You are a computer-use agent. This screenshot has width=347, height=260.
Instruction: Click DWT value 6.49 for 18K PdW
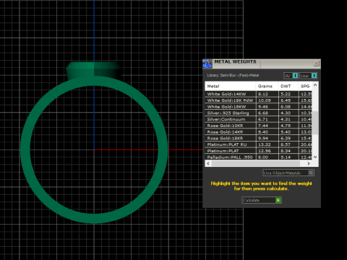point(286,100)
